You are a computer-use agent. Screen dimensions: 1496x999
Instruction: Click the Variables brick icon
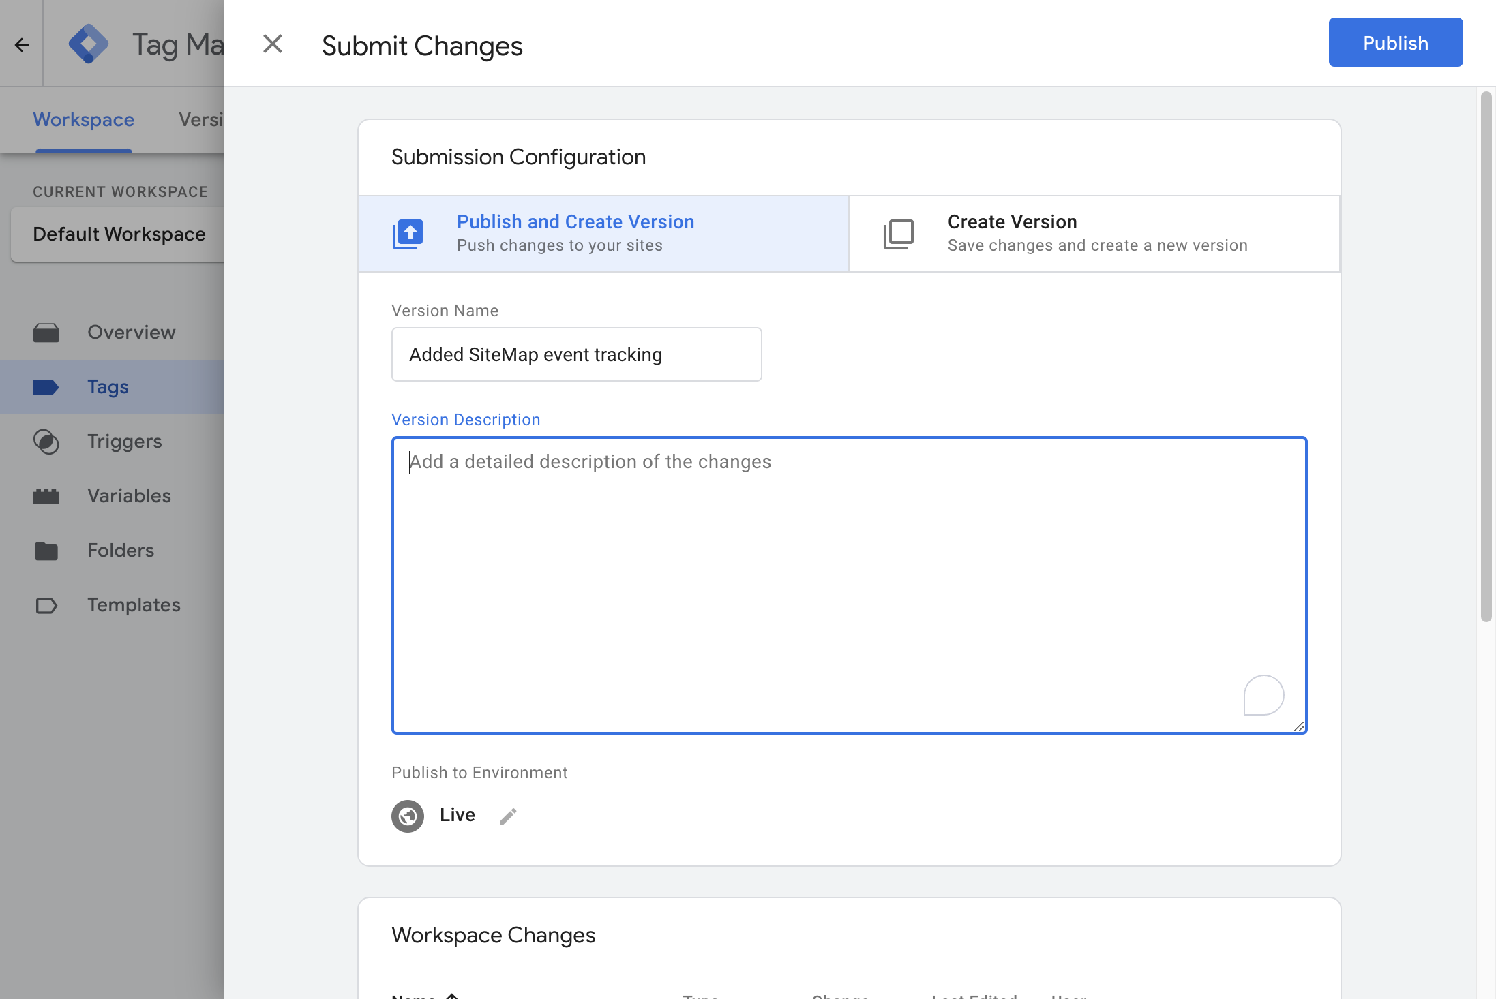coord(46,496)
